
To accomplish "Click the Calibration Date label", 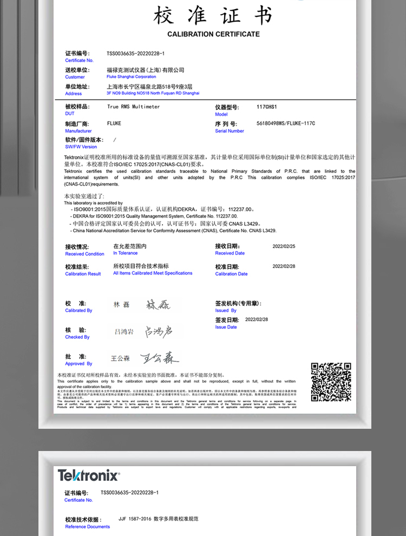I will pos(231,274).
